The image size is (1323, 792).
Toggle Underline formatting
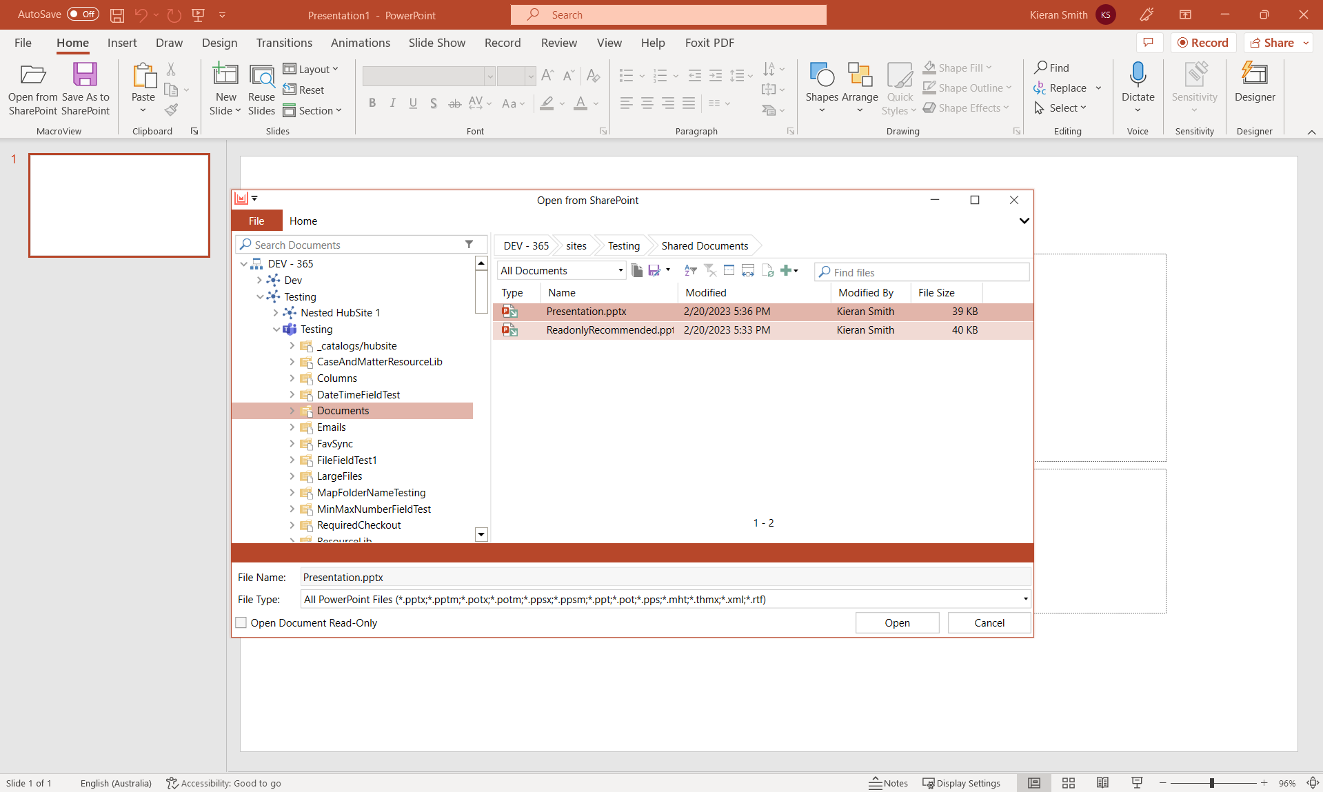pyautogui.click(x=413, y=103)
